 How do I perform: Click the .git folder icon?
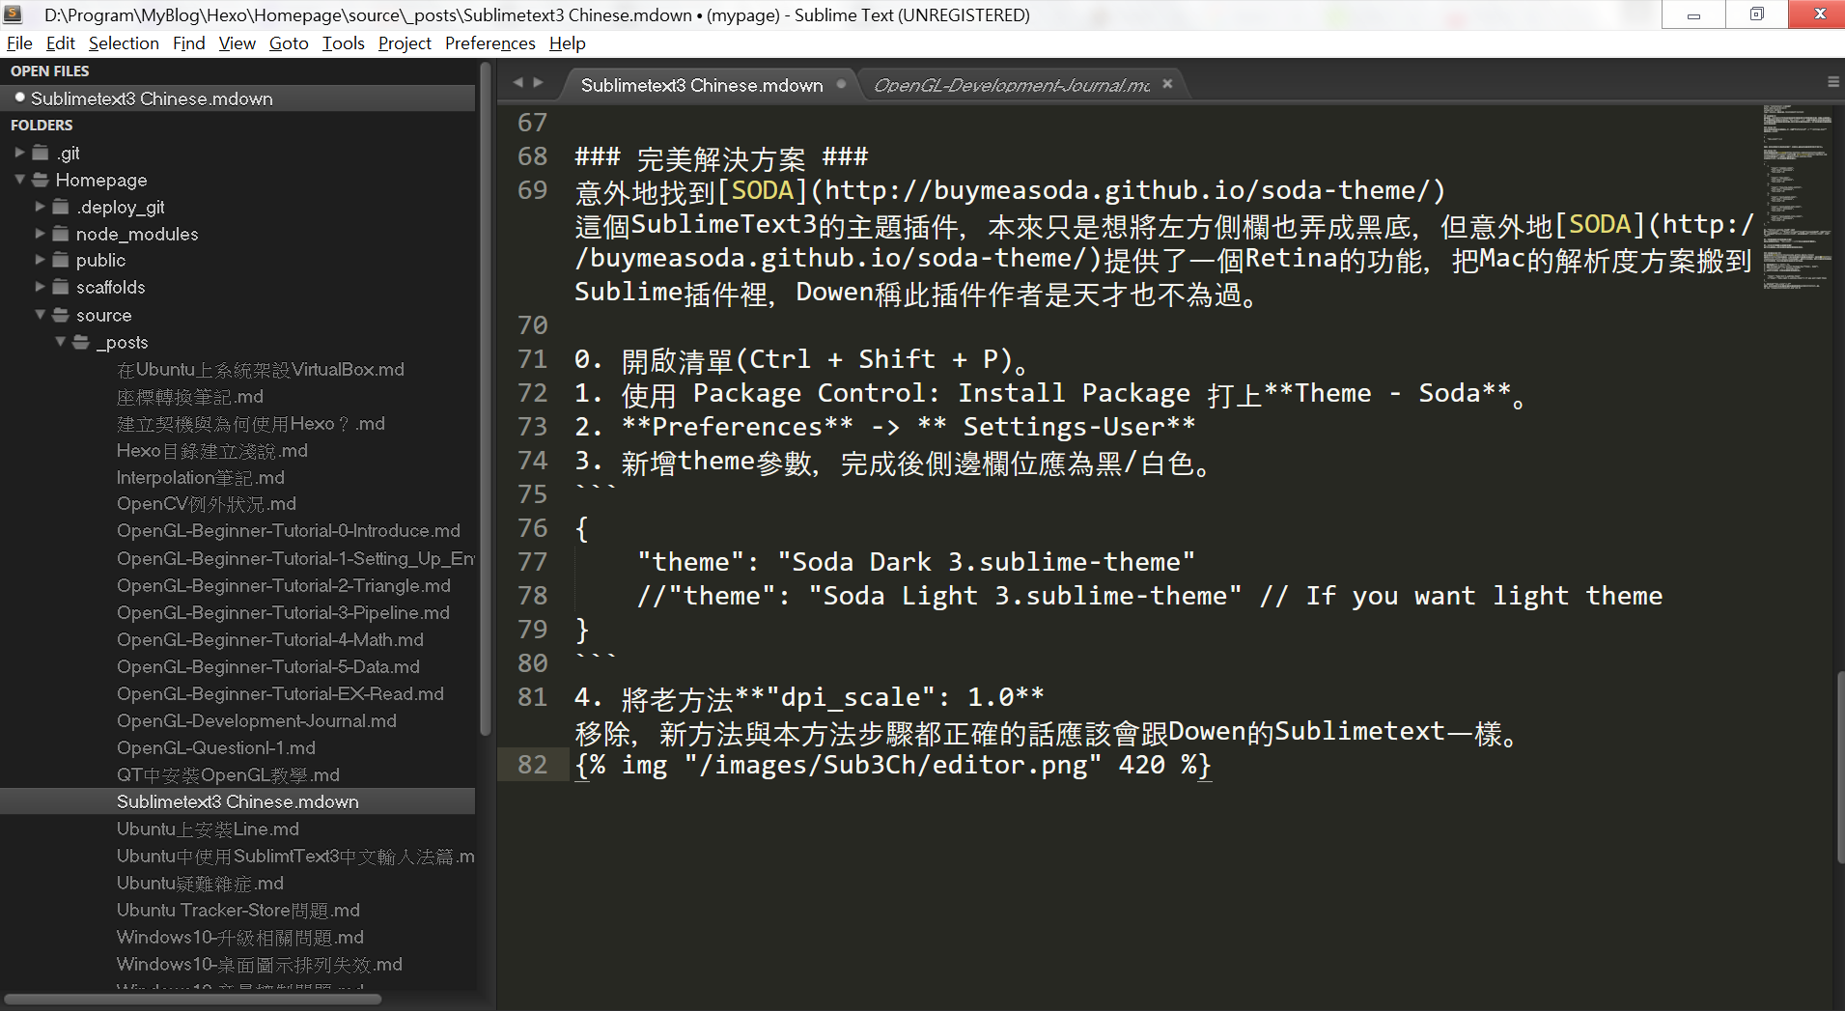pyautogui.click(x=40, y=153)
